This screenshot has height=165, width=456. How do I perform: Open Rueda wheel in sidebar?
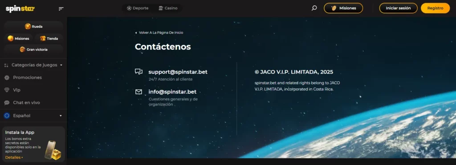pos(33,26)
